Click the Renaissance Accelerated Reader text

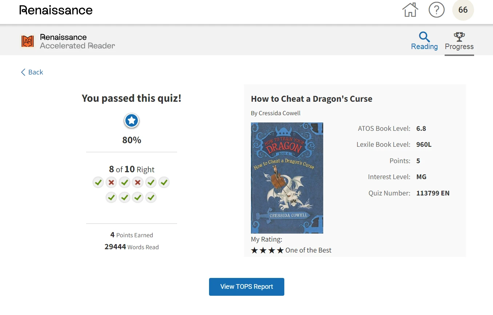pos(77,41)
